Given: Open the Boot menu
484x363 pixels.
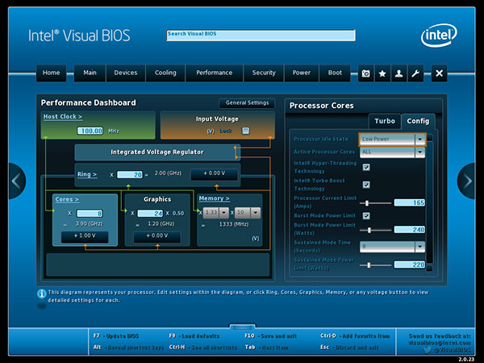Looking at the screenshot, I should click(335, 73).
